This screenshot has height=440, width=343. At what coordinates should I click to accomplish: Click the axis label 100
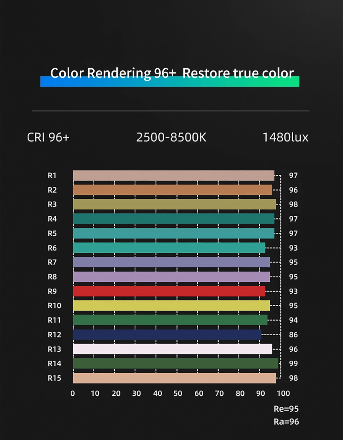point(283,394)
